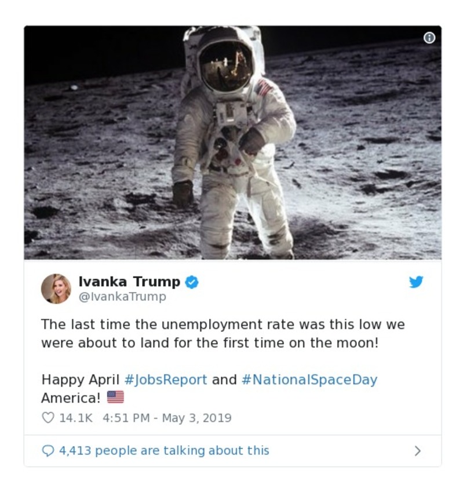
Task: Click the photo attribution info icon
Action: [428, 37]
